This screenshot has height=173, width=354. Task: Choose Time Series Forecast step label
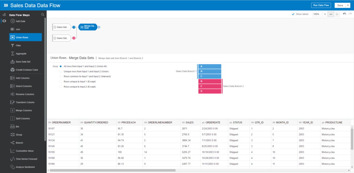[x=26, y=159]
